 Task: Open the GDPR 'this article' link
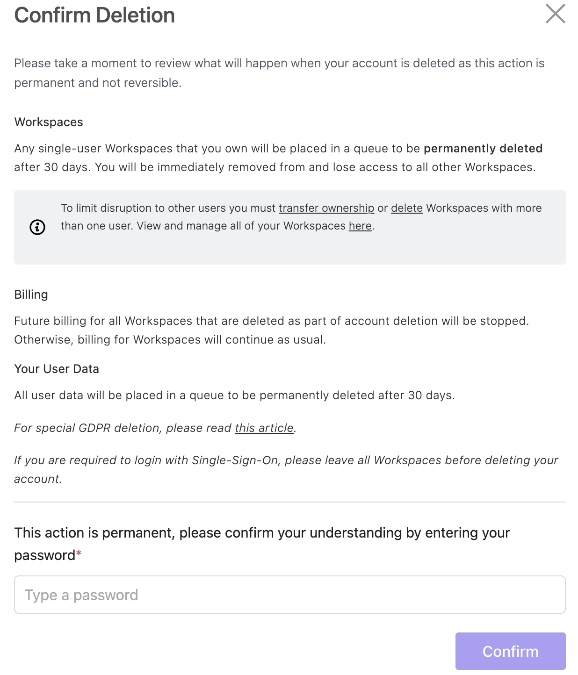coord(264,428)
